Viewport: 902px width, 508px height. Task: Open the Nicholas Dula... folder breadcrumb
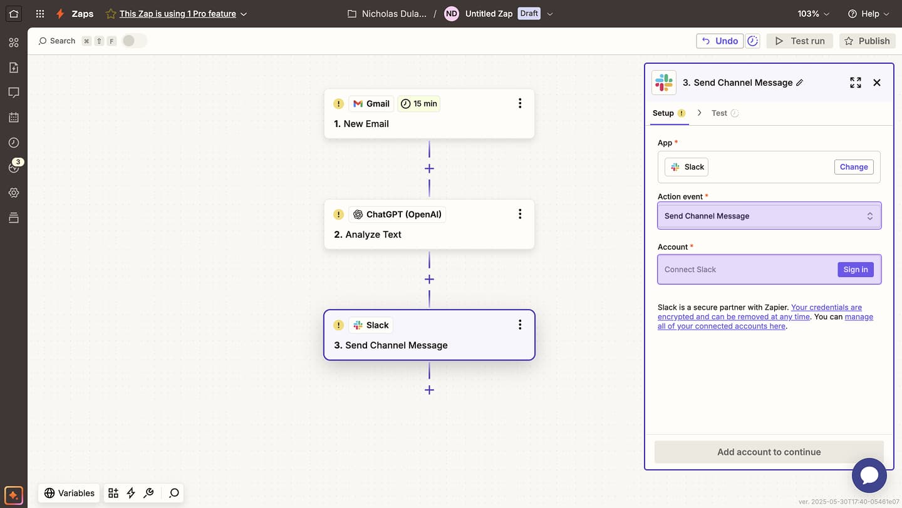coord(387,14)
